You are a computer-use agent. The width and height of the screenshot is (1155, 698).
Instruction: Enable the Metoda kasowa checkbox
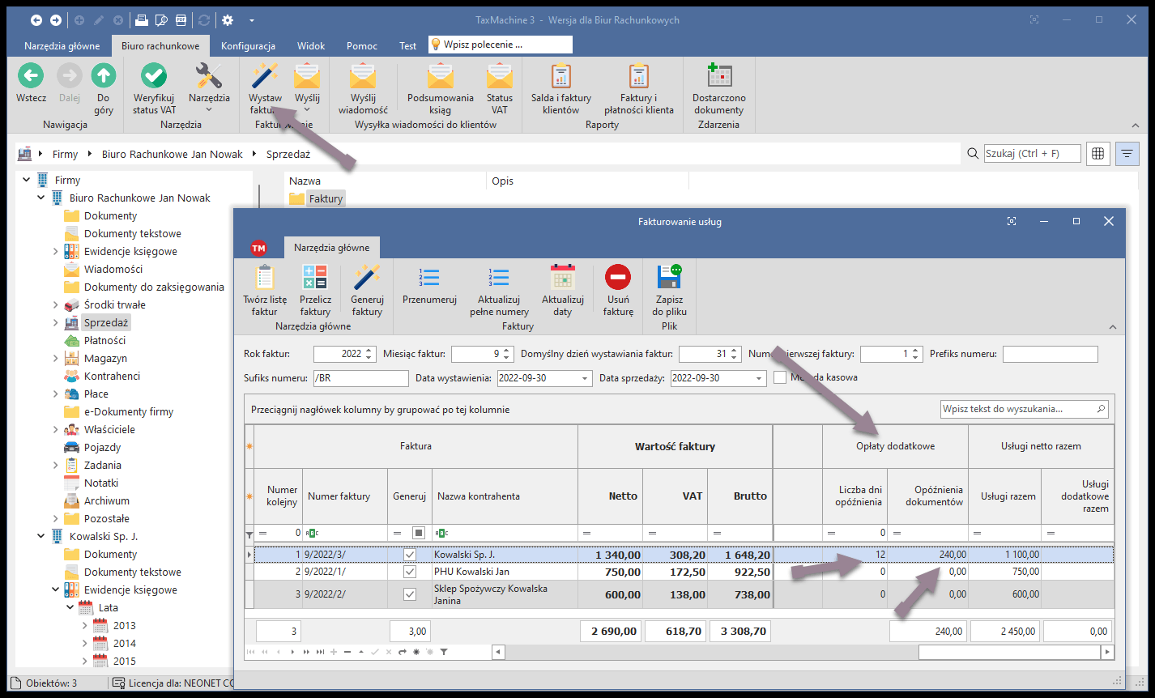click(780, 377)
